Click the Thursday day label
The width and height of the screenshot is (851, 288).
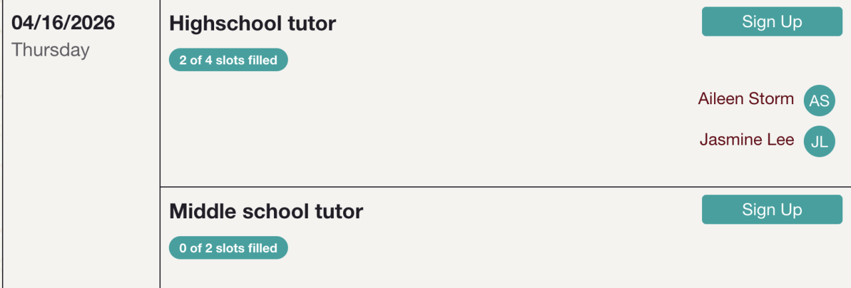tap(51, 50)
